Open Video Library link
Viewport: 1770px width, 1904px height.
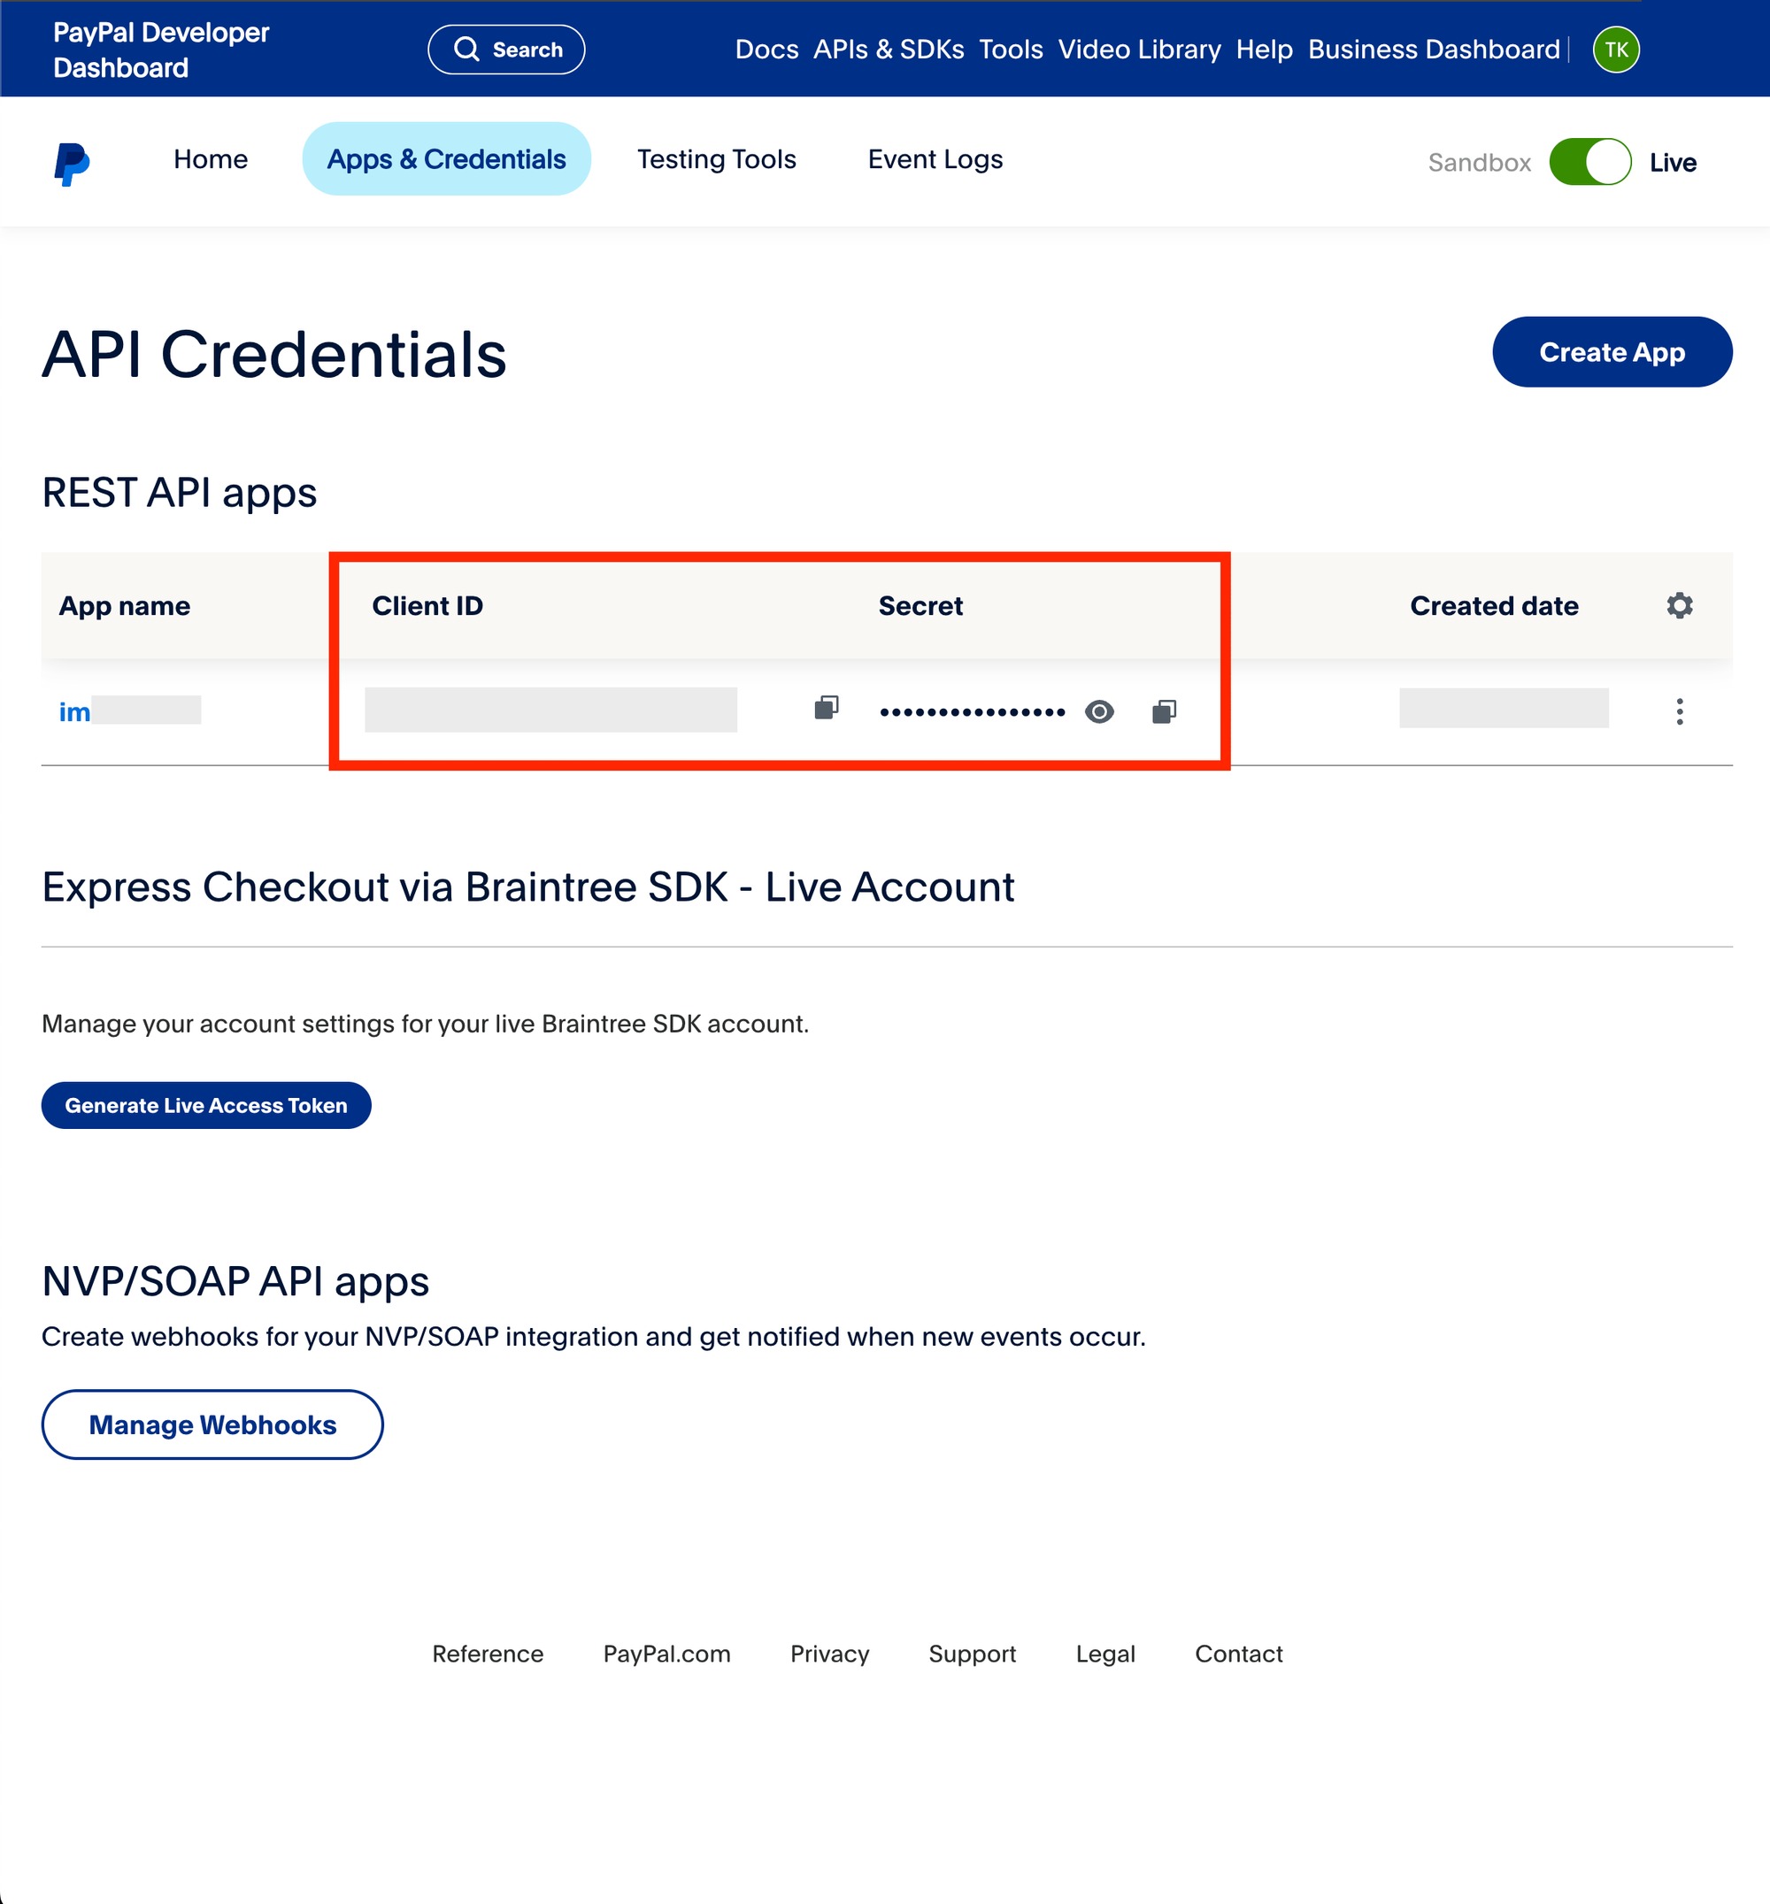click(x=1139, y=50)
